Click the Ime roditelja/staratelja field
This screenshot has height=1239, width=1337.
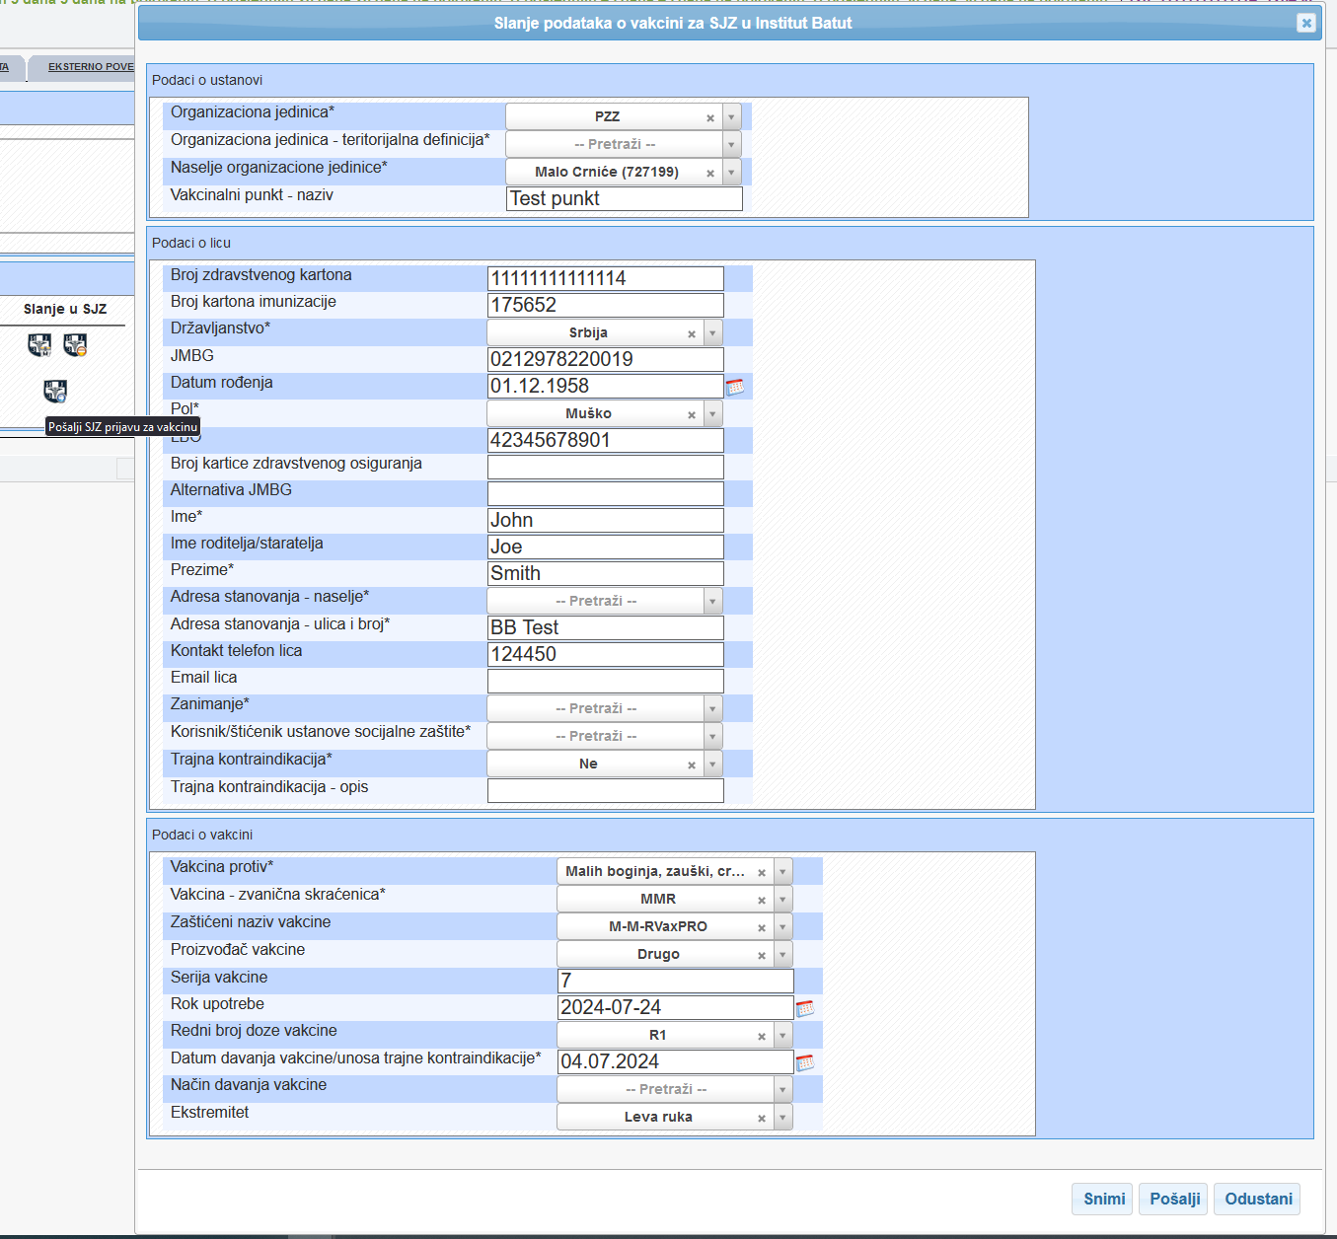[x=606, y=547]
